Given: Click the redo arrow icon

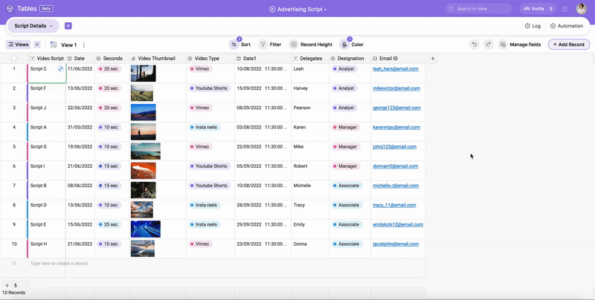Looking at the screenshot, I should pyautogui.click(x=489, y=45).
